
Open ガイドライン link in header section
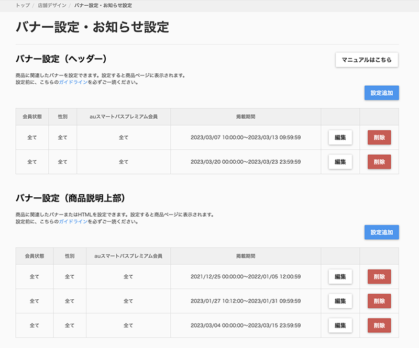(73, 82)
